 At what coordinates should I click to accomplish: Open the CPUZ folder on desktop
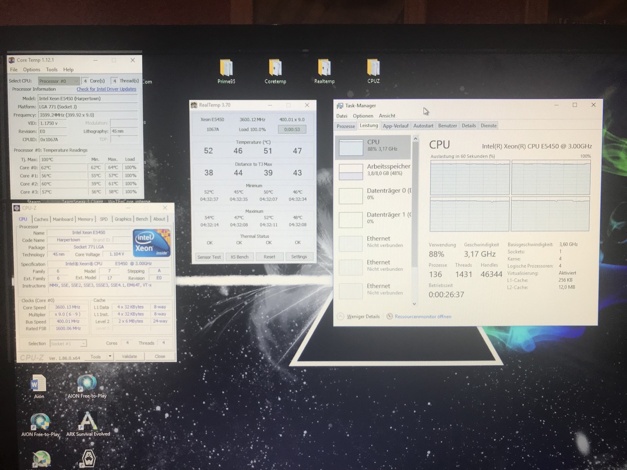(x=373, y=71)
